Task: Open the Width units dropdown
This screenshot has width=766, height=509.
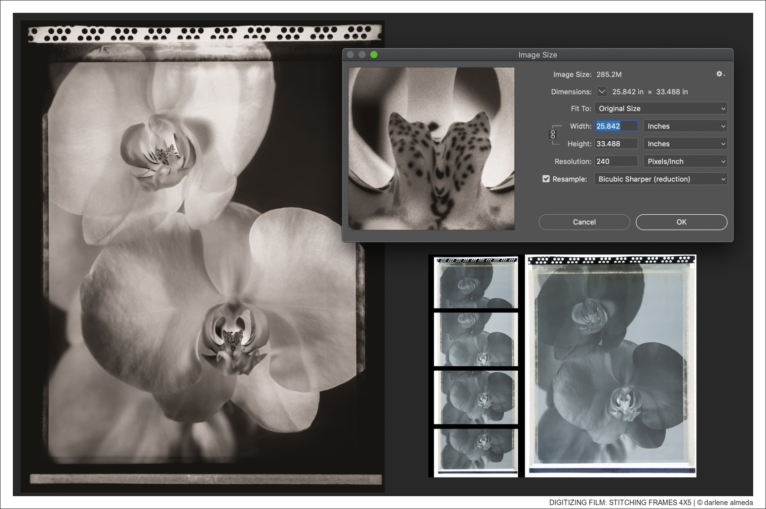Action: [686, 126]
